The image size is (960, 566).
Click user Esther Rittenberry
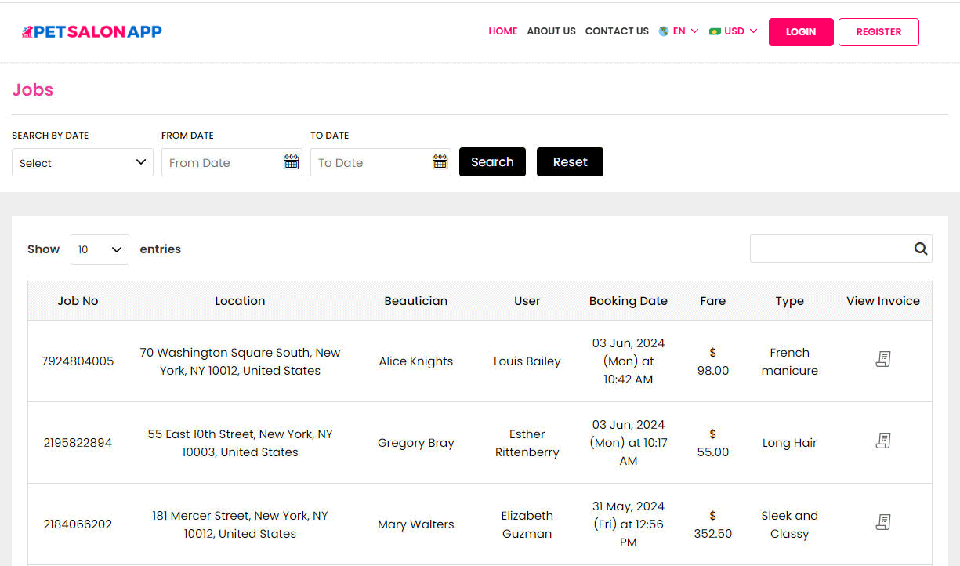point(527,443)
